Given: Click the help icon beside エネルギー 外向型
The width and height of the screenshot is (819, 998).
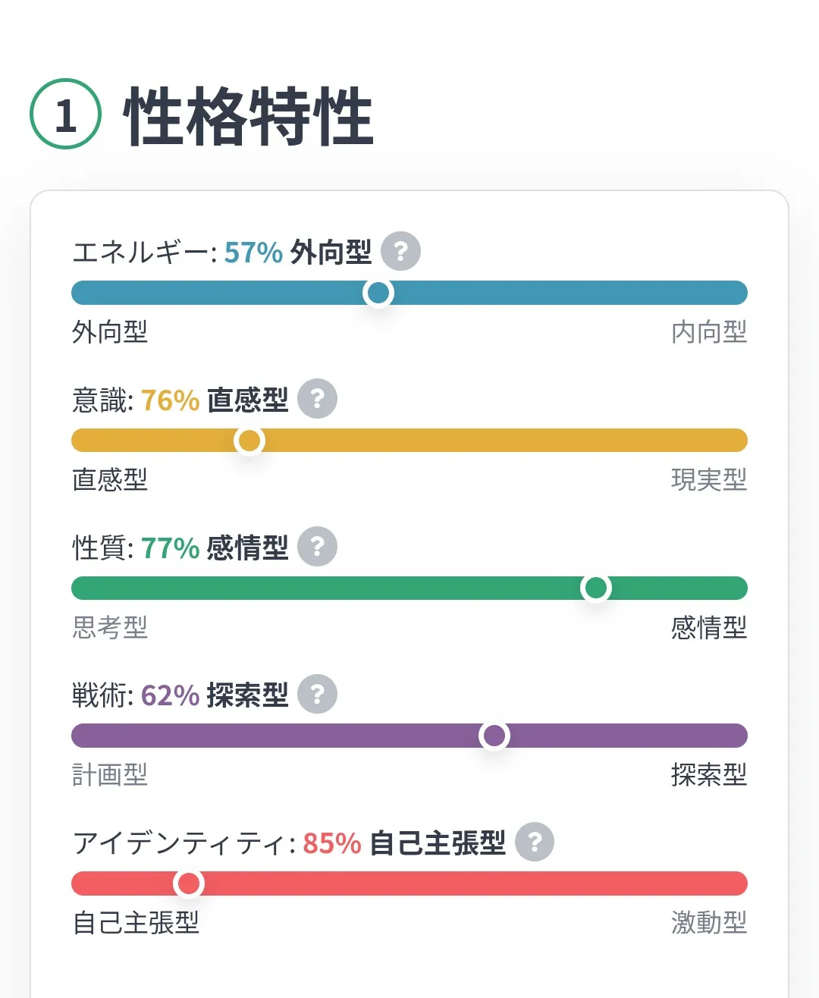Looking at the screenshot, I should (400, 251).
